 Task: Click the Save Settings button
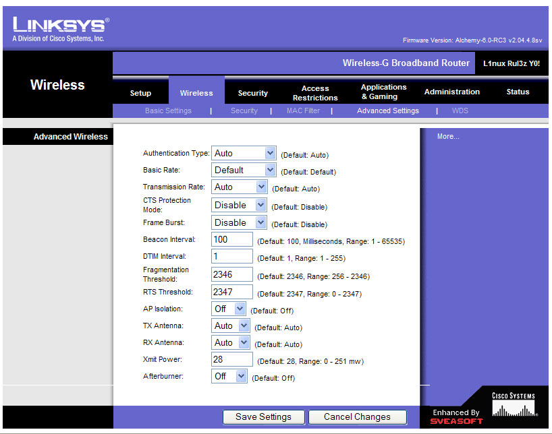click(263, 417)
